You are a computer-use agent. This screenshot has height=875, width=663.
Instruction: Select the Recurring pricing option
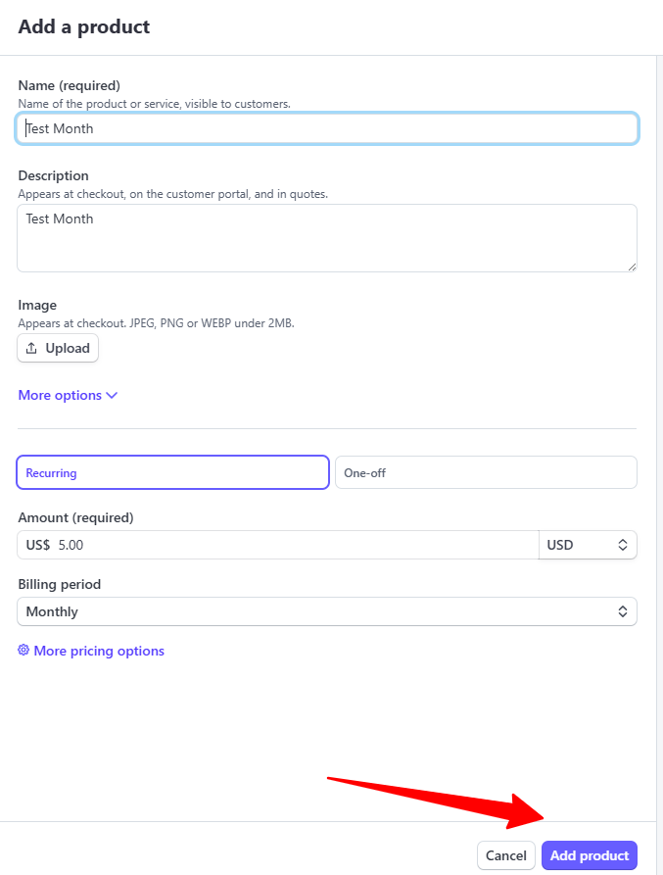pos(172,472)
